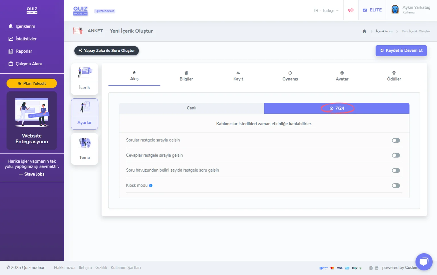Click the megaphone announcements icon
This screenshot has height=275, width=437.
tap(351, 10)
